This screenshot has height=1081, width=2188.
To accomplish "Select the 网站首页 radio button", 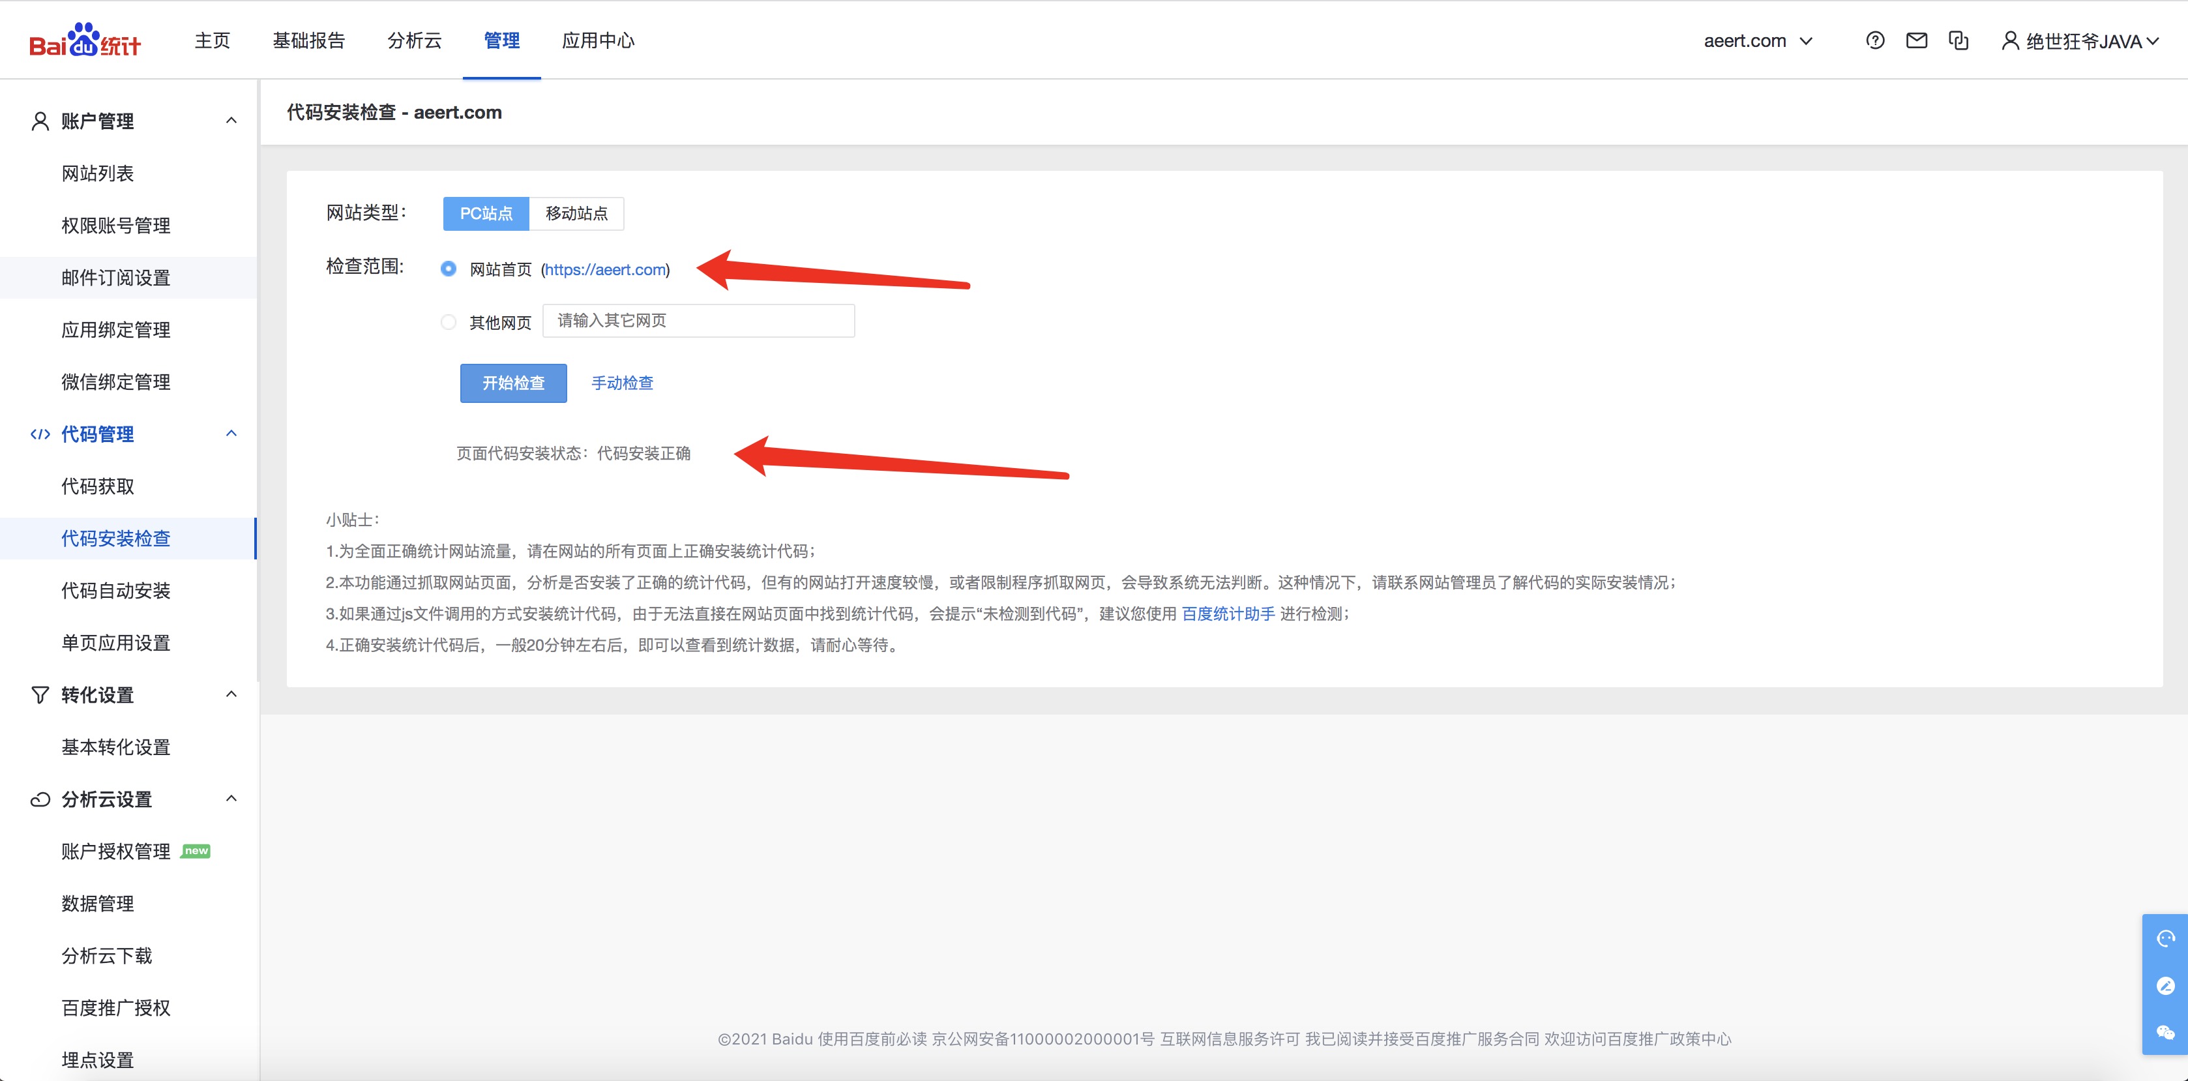I will (x=449, y=269).
